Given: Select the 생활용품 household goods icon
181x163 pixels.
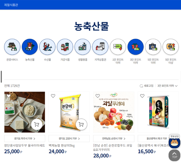Looking at the screenshot, I should pos(83,47).
